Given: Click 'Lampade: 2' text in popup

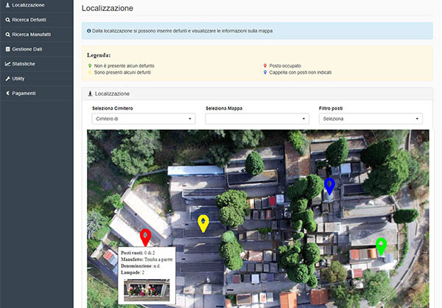Looking at the screenshot, I should 133,273.
